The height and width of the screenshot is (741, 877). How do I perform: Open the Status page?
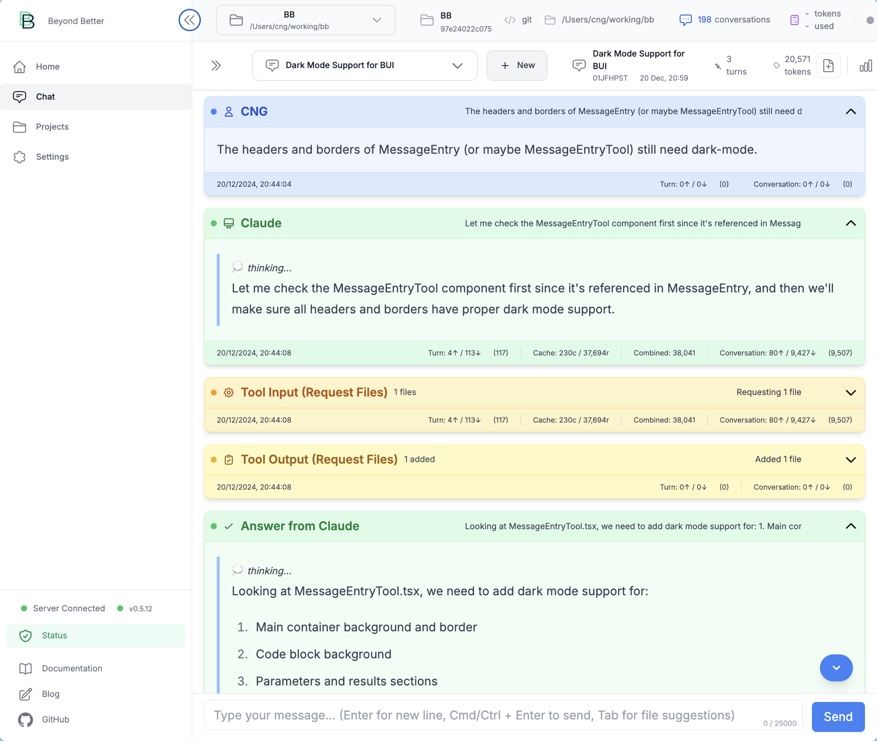tap(96, 636)
